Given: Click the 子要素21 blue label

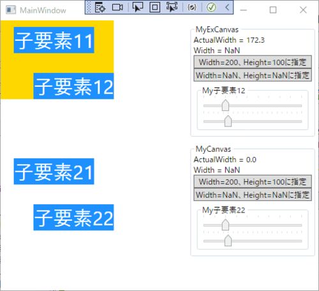Looking at the screenshot, I should [x=54, y=171].
